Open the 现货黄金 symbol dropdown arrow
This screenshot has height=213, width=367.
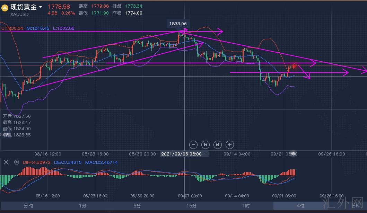click(x=41, y=7)
